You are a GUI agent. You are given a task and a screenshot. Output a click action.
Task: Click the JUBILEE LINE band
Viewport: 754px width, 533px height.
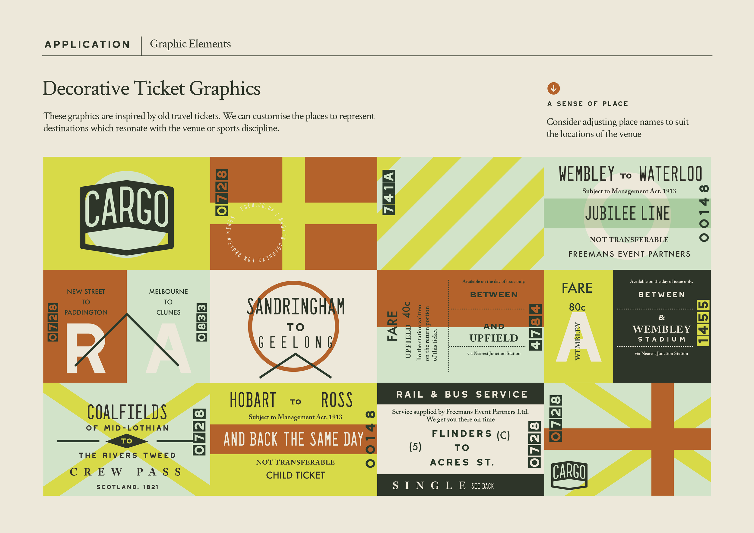pyautogui.click(x=627, y=213)
